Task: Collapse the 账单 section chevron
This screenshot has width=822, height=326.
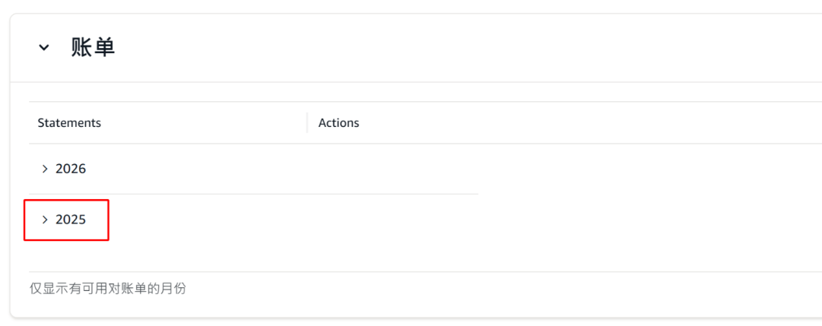Action: click(x=44, y=48)
